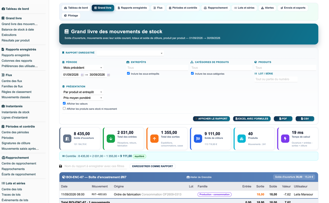Click the camera icon of Instantanés section
Screen dimensions: 329x203
coord(3,106)
